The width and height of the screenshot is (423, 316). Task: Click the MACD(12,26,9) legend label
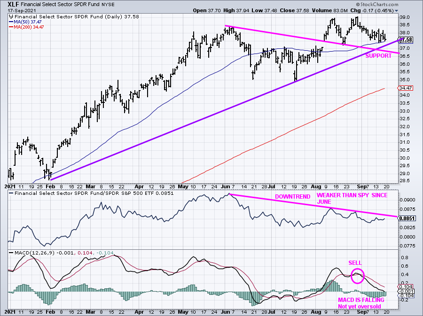pyautogui.click(x=34, y=253)
